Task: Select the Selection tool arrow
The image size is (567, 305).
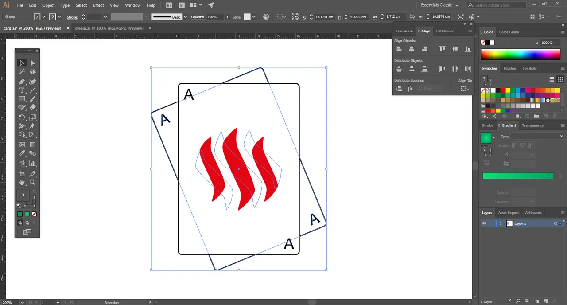Action: (x=22, y=63)
